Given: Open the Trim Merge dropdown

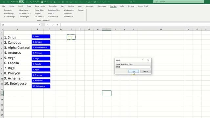Looking at the screenshot, I should coord(24,17).
